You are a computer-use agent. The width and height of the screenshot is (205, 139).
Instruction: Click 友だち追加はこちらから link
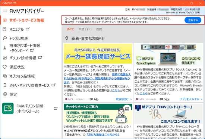pyautogui.click(x=103, y=135)
